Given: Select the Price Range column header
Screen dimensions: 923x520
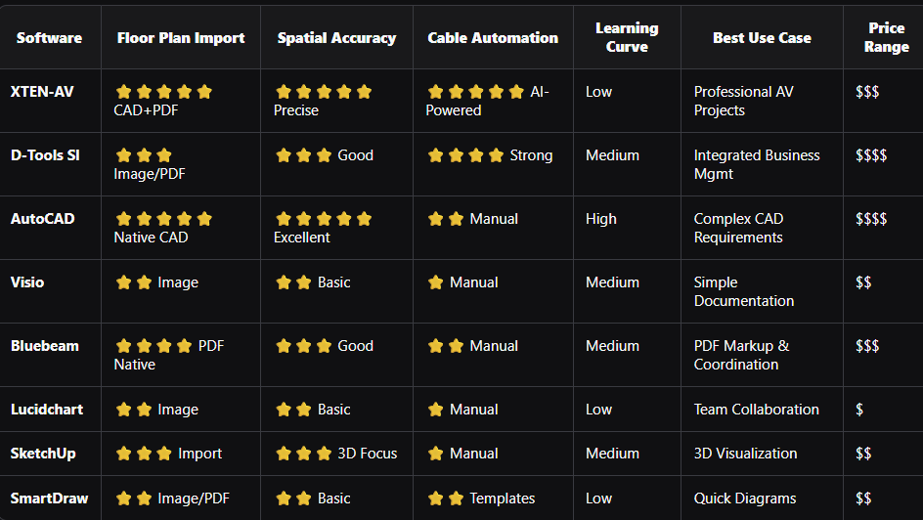Looking at the screenshot, I should point(886,38).
